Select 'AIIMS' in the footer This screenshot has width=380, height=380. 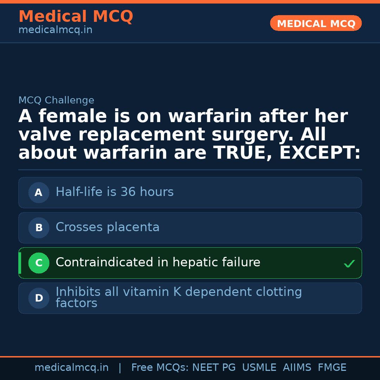click(297, 368)
